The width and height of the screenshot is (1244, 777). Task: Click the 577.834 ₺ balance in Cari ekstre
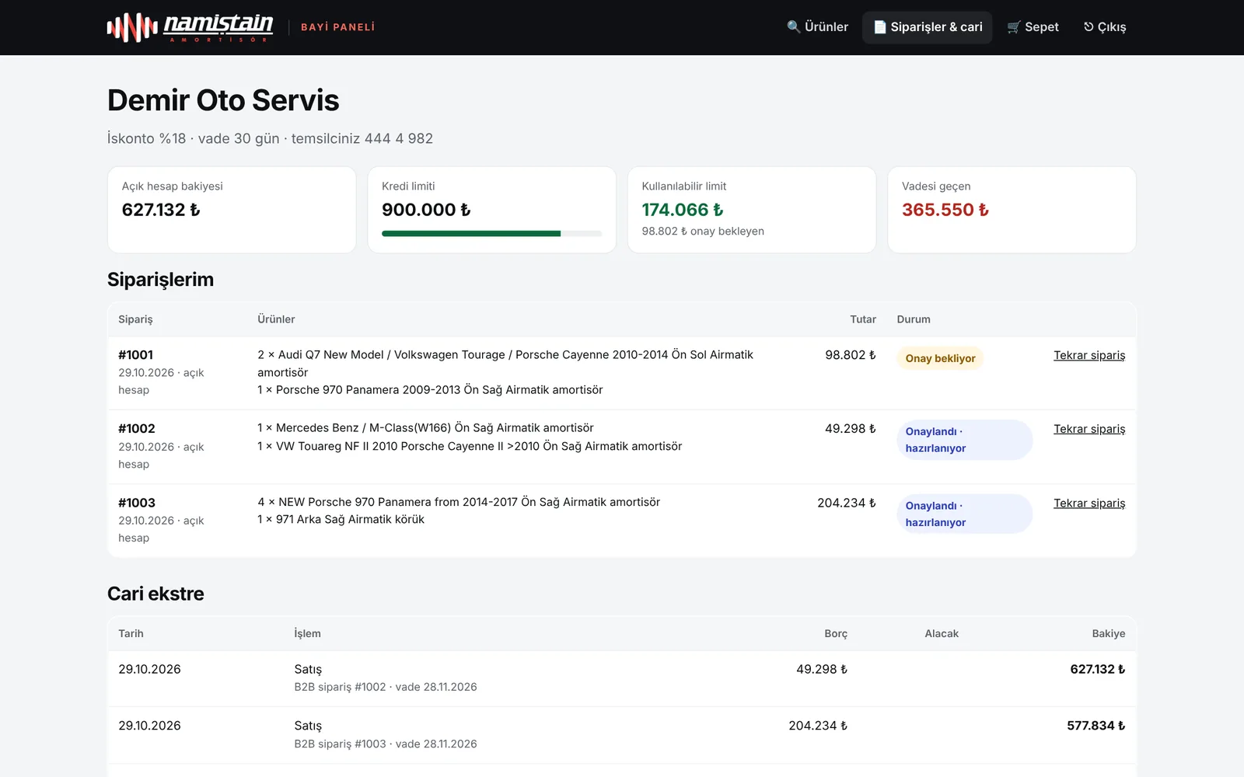pos(1096,726)
